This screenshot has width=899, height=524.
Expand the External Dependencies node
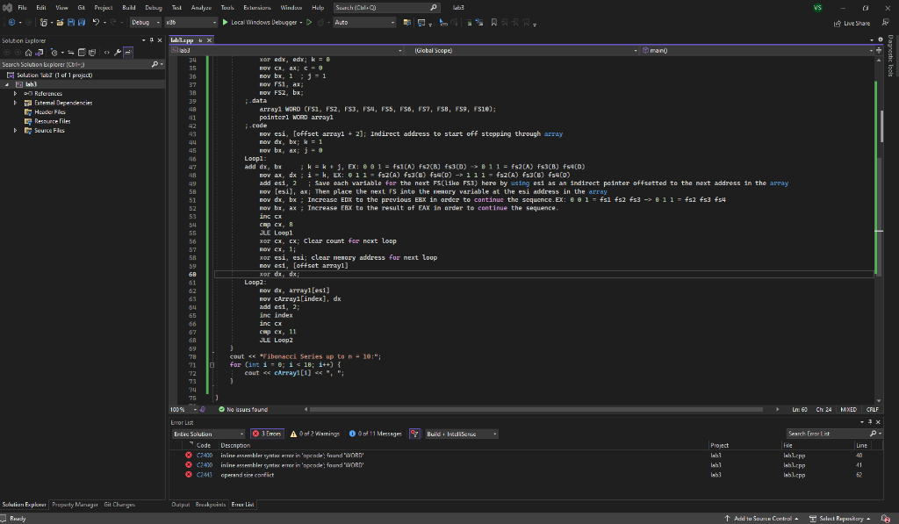(x=14, y=102)
